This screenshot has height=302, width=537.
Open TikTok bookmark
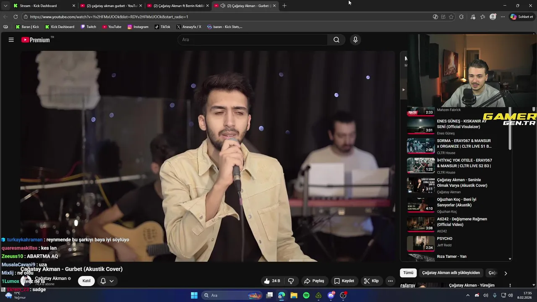click(162, 27)
